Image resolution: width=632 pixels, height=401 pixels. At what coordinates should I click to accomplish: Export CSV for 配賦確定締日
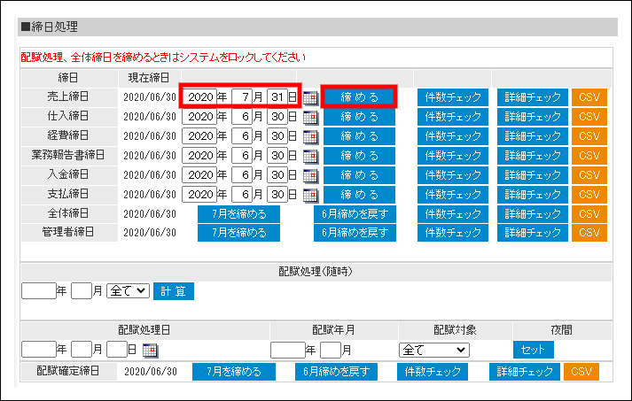pyautogui.click(x=581, y=371)
